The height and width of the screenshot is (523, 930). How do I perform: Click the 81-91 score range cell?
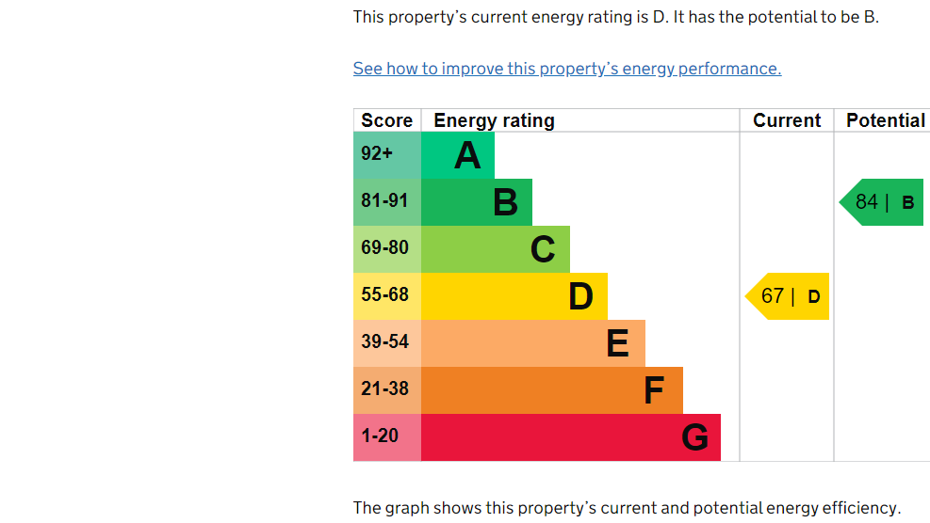(387, 202)
